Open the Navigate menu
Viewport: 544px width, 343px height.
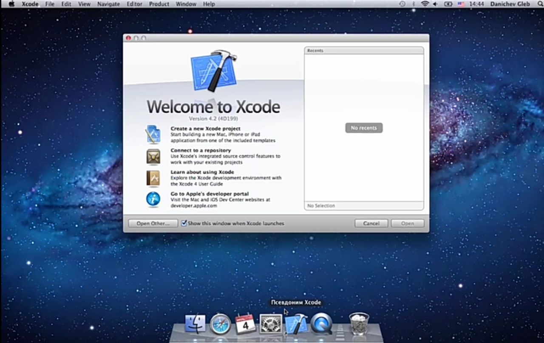coord(108,4)
